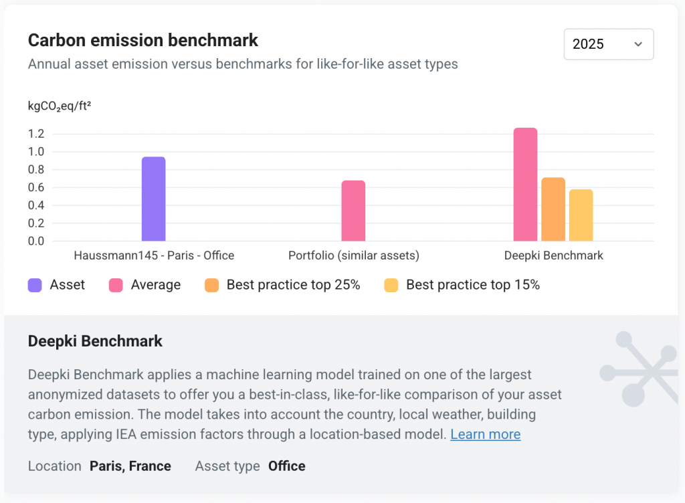685x503 pixels.
Task: Click the Learn more link
Action: pyautogui.click(x=485, y=434)
